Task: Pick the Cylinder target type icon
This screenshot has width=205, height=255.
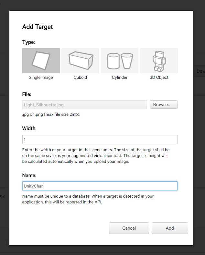Action: click(120, 60)
